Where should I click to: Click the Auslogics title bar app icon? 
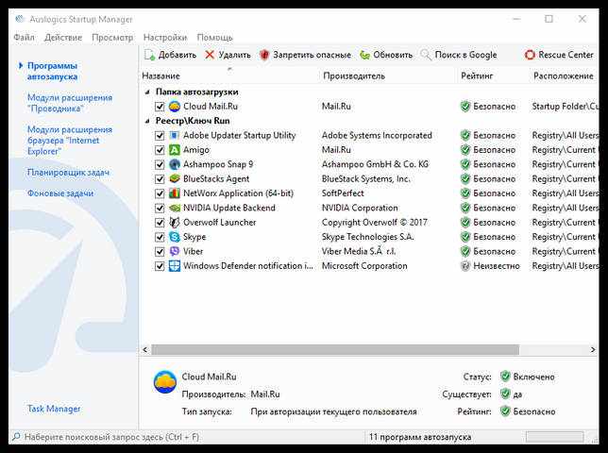[20, 19]
